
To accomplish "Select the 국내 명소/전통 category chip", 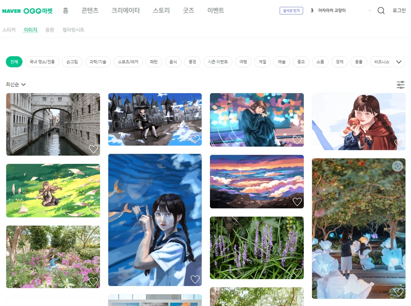I will click(x=42, y=62).
